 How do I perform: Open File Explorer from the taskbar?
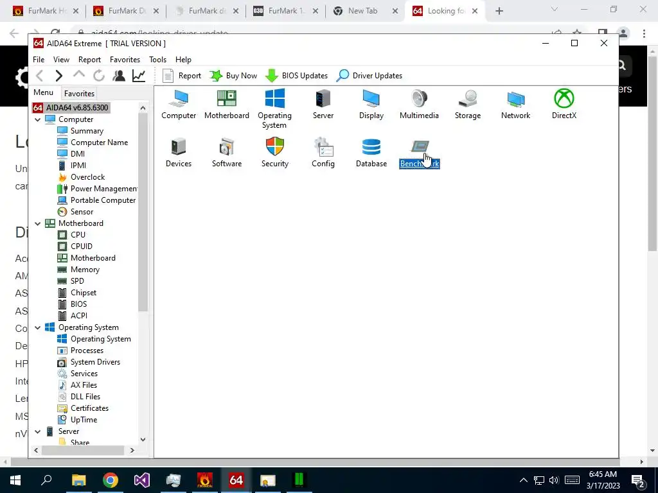(x=79, y=480)
